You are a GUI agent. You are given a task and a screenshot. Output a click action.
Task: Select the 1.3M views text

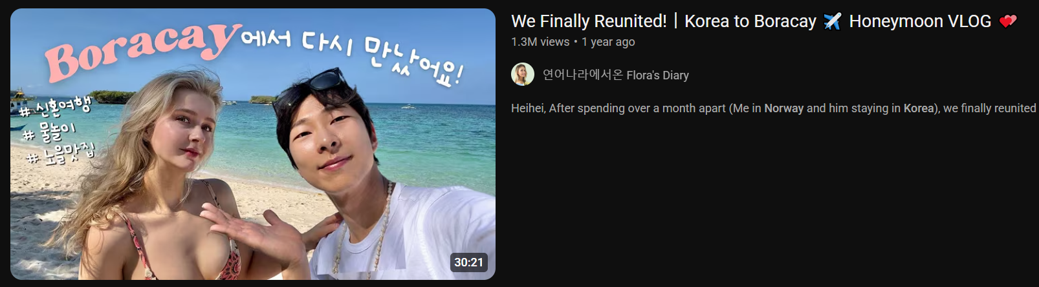pyautogui.click(x=540, y=42)
